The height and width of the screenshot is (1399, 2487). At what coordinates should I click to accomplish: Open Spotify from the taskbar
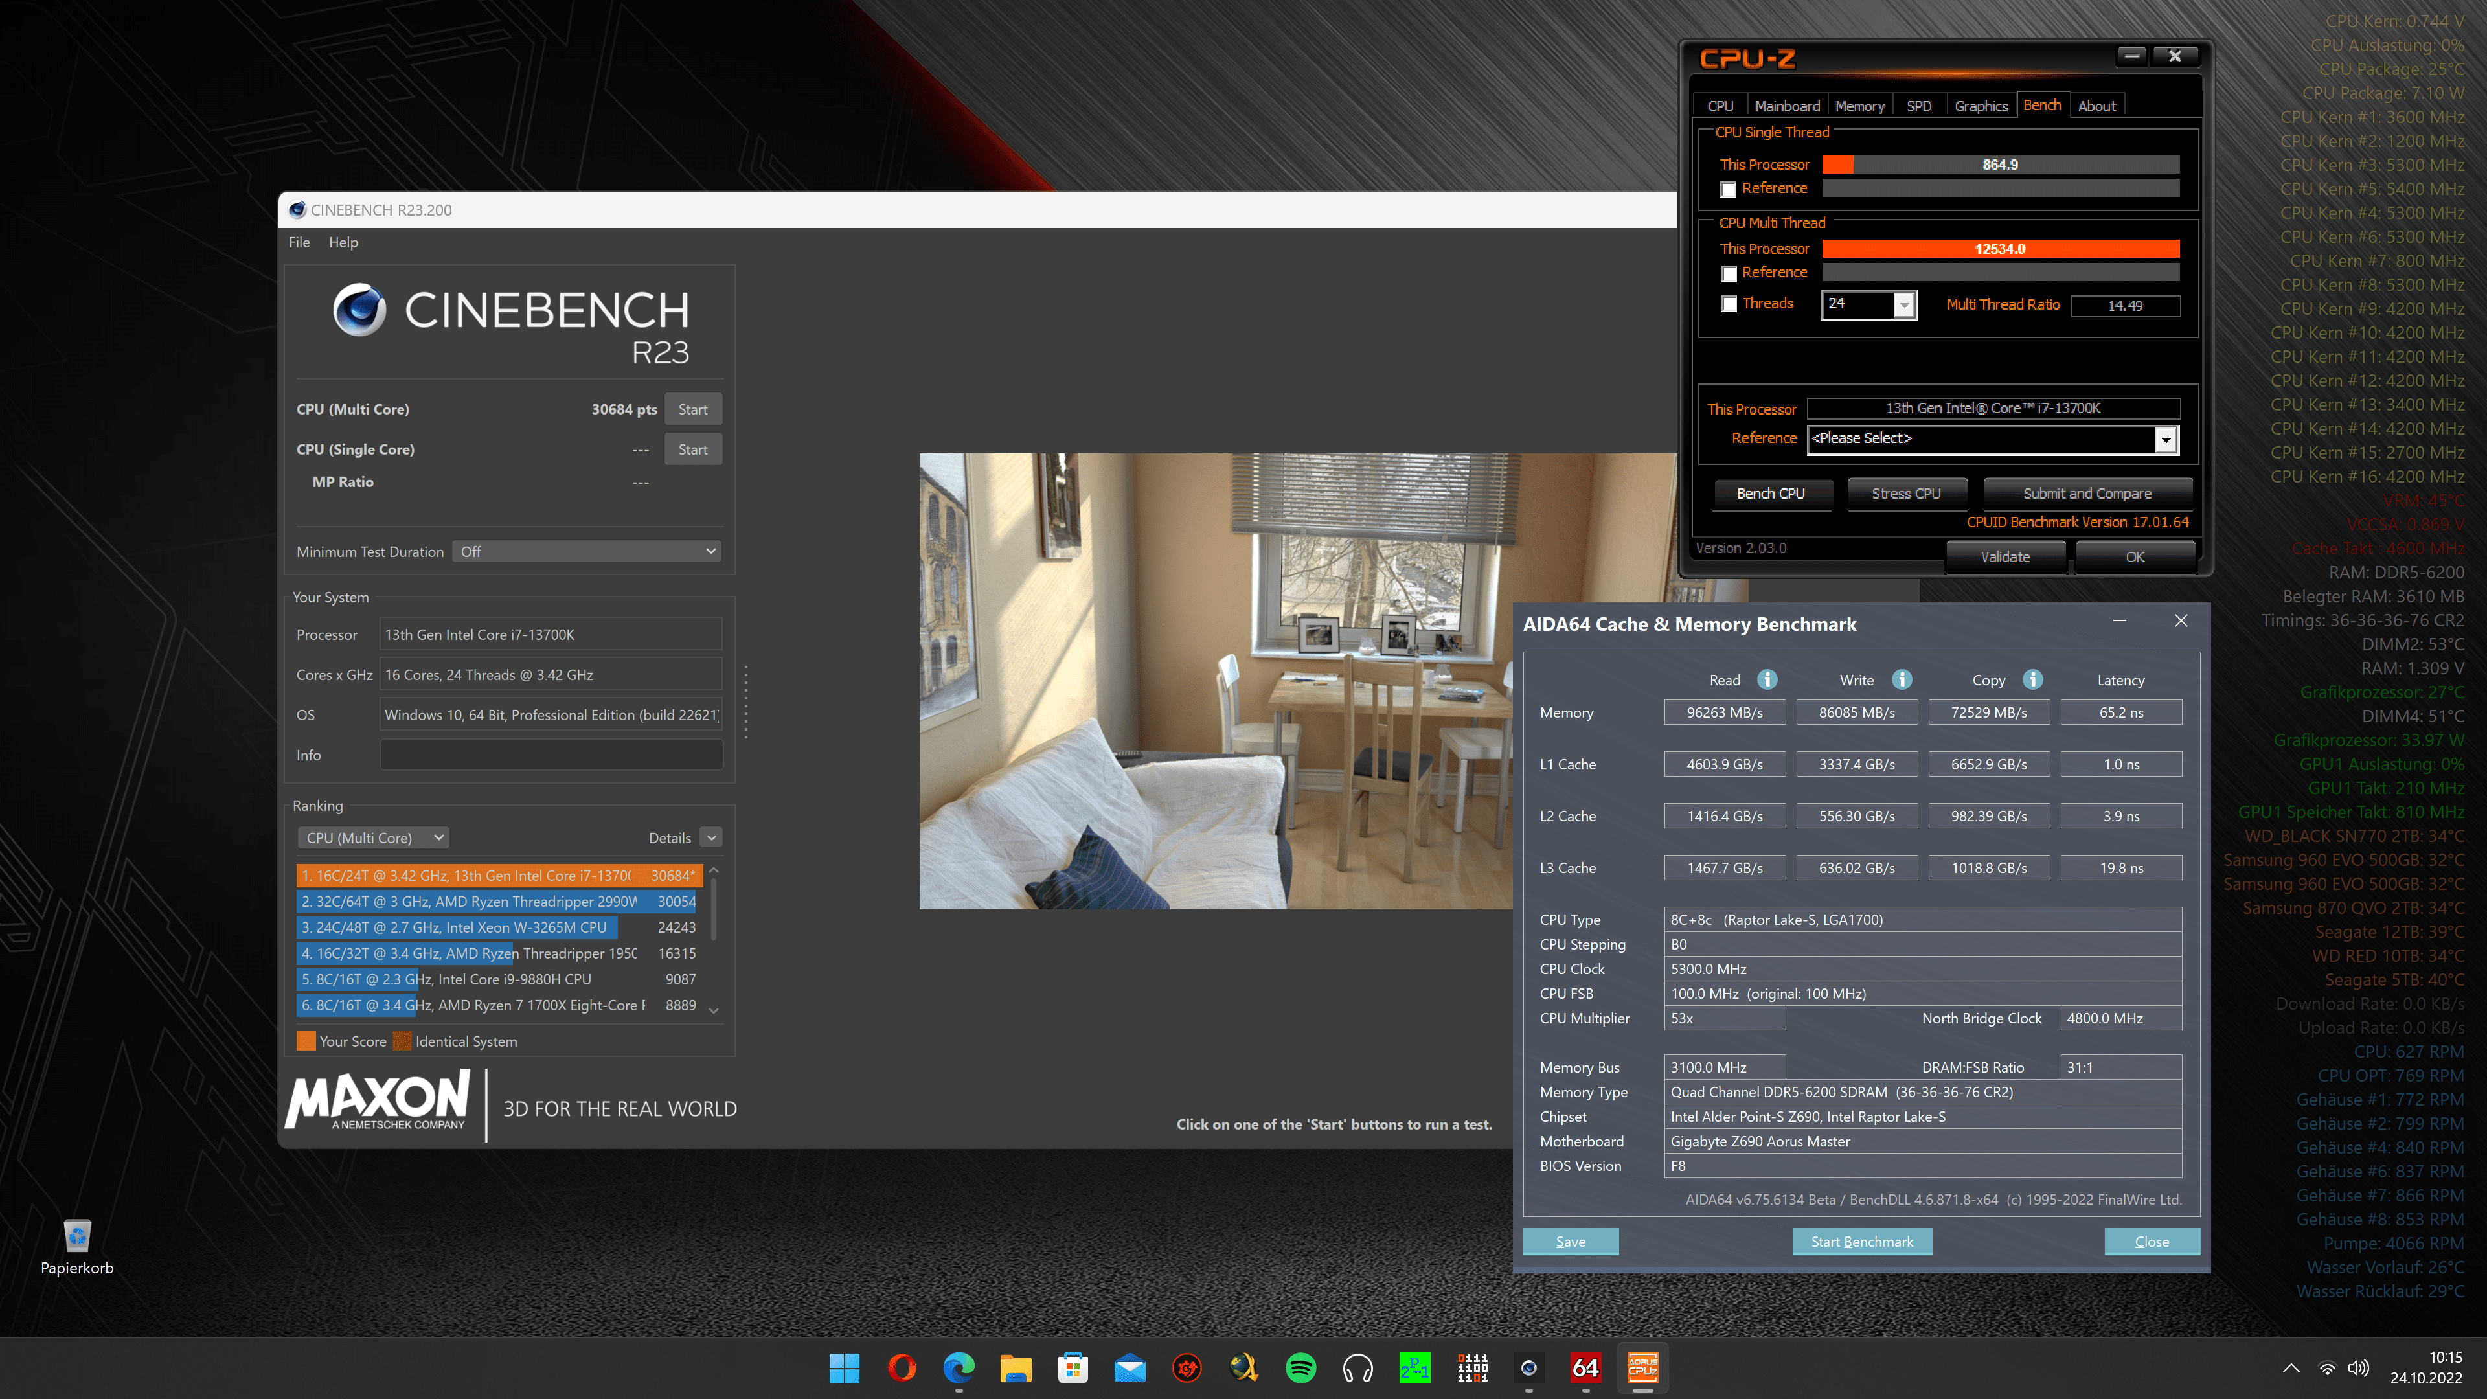1300,1368
